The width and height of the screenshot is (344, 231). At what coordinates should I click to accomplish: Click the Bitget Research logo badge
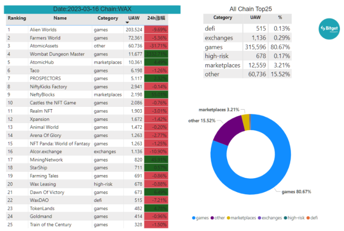point(329,29)
